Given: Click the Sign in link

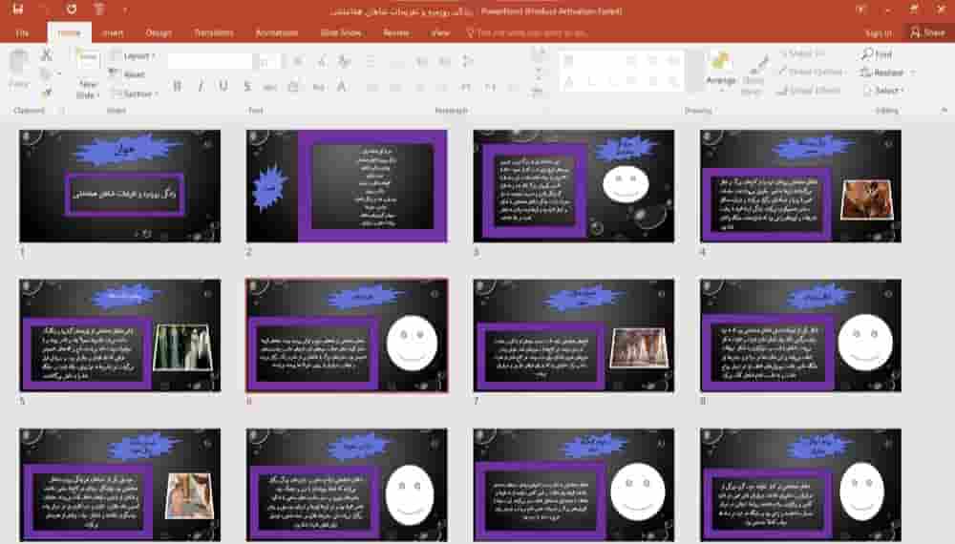Looking at the screenshot, I should [878, 32].
